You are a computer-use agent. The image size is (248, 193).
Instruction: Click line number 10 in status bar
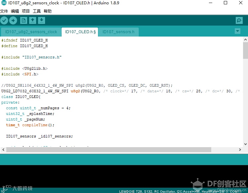[x=3, y=191]
